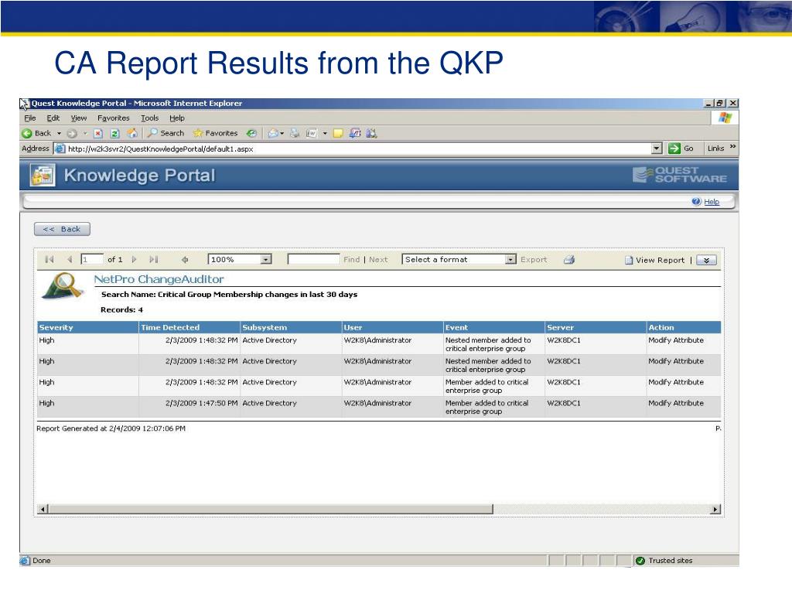Image resolution: width=792 pixels, height=594 pixels.
Task: Open the Edit menu
Action: coord(53,118)
